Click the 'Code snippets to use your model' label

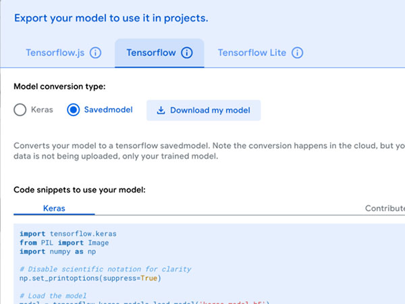pyautogui.click(x=80, y=190)
